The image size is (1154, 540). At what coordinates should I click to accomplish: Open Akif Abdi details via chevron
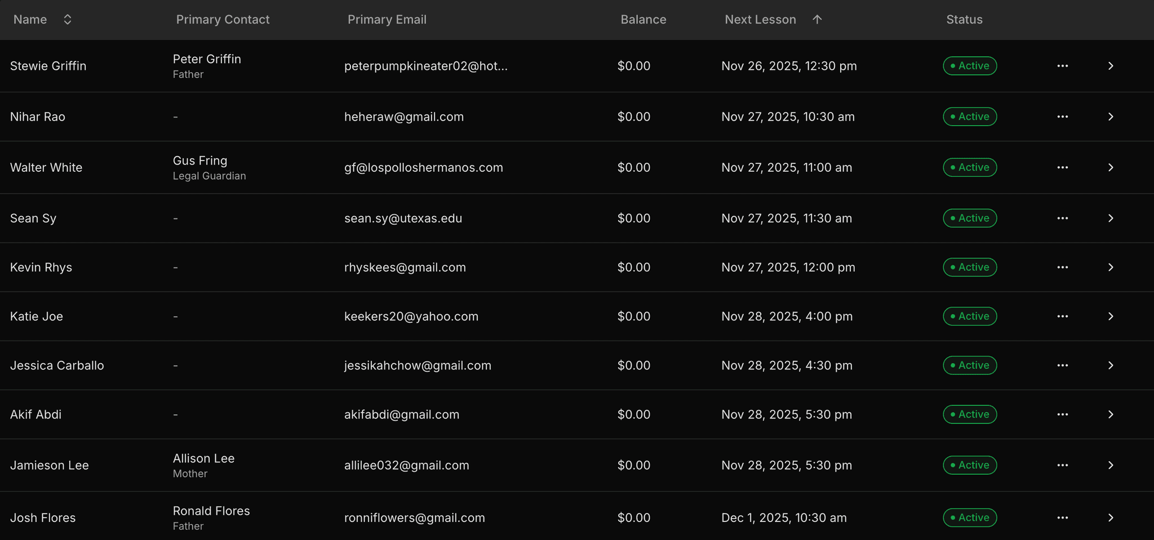(1111, 414)
